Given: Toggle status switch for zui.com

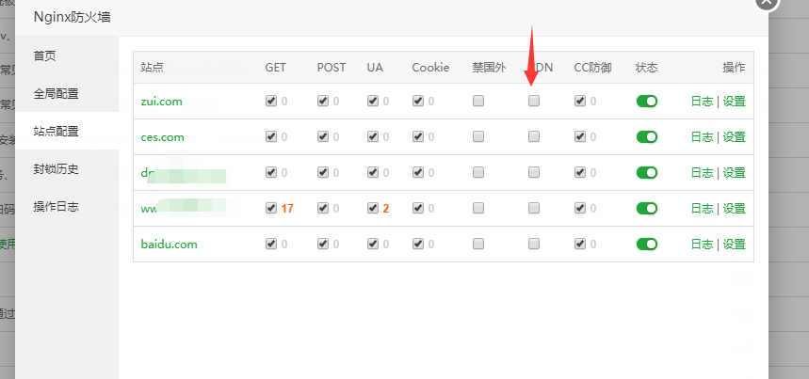Looking at the screenshot, I should pos(646,102).
